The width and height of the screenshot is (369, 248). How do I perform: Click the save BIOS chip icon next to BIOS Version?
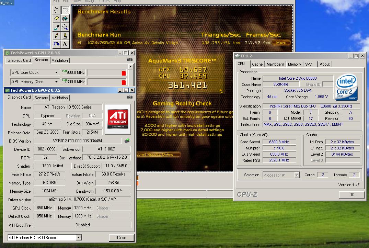(127, 140)
